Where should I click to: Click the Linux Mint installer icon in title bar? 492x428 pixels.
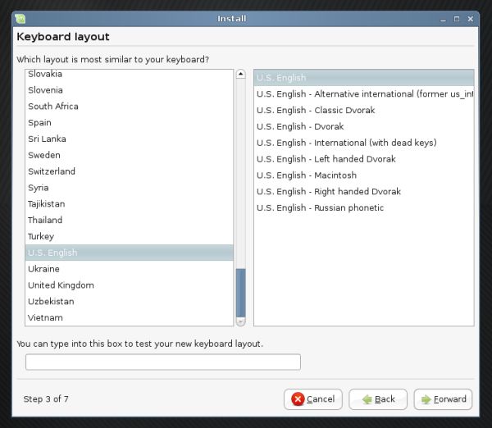point(20,19)
